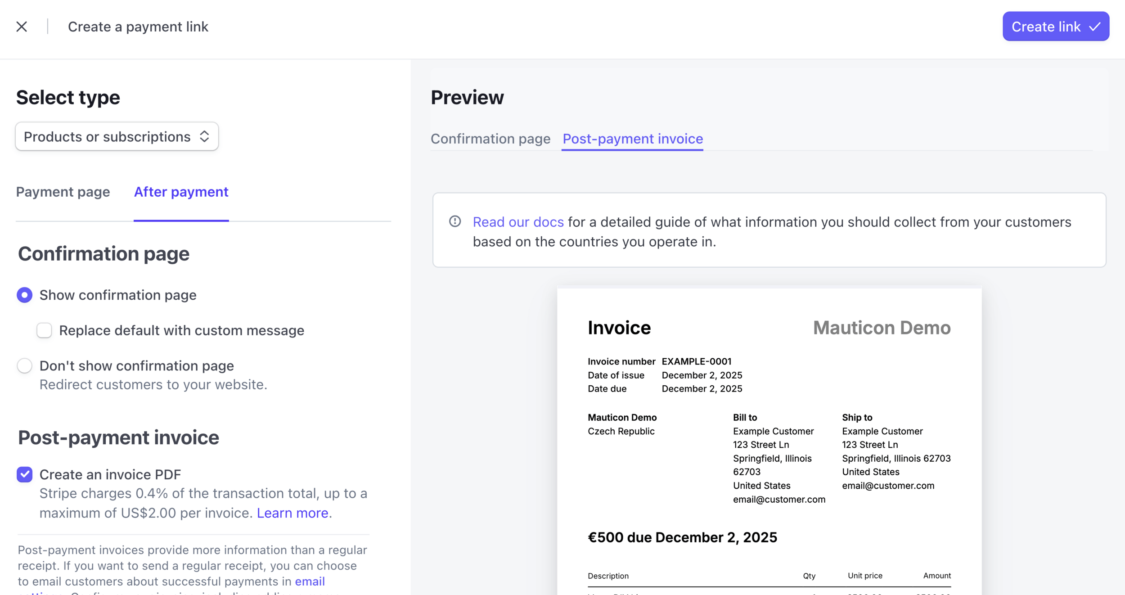Select Post-payment invoice preview tab

coord(632,139)
